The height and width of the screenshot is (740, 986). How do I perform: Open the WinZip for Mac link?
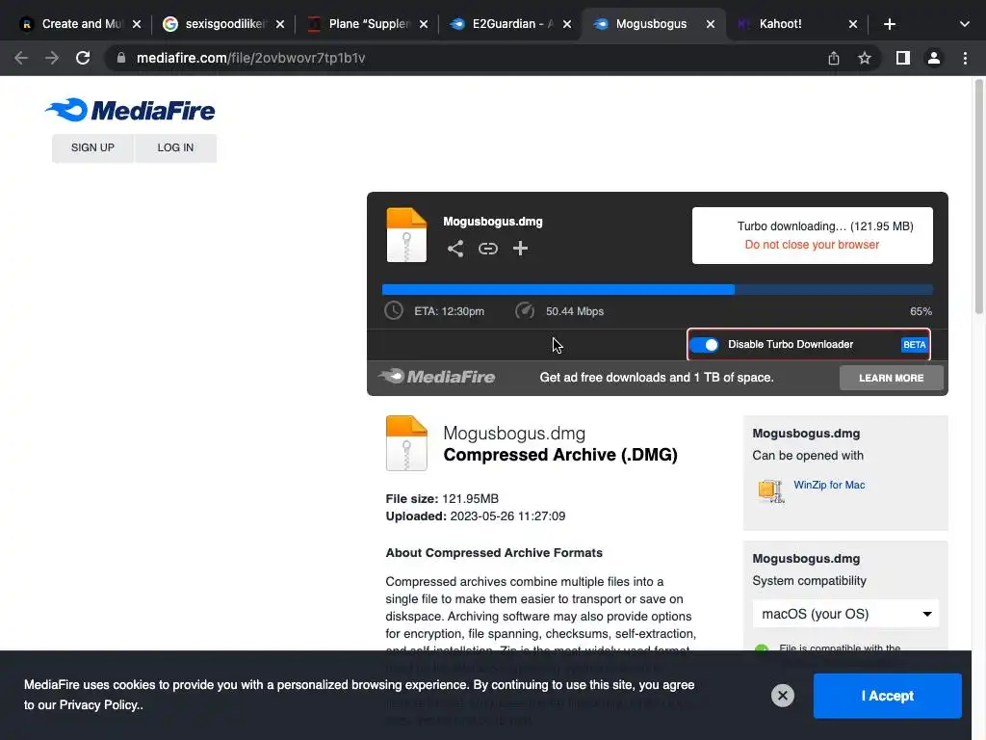(829, 485)
